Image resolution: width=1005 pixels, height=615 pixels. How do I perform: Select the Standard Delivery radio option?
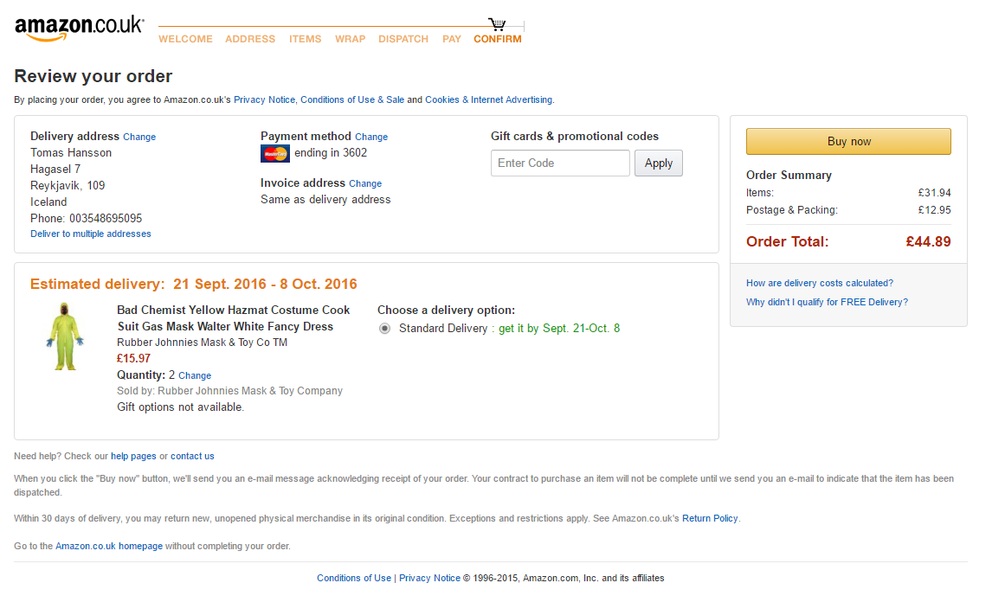384,329
